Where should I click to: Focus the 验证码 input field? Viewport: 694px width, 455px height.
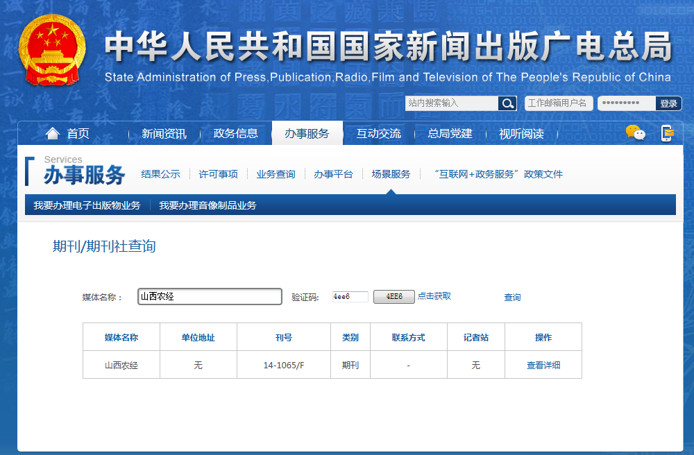[350, 297]
